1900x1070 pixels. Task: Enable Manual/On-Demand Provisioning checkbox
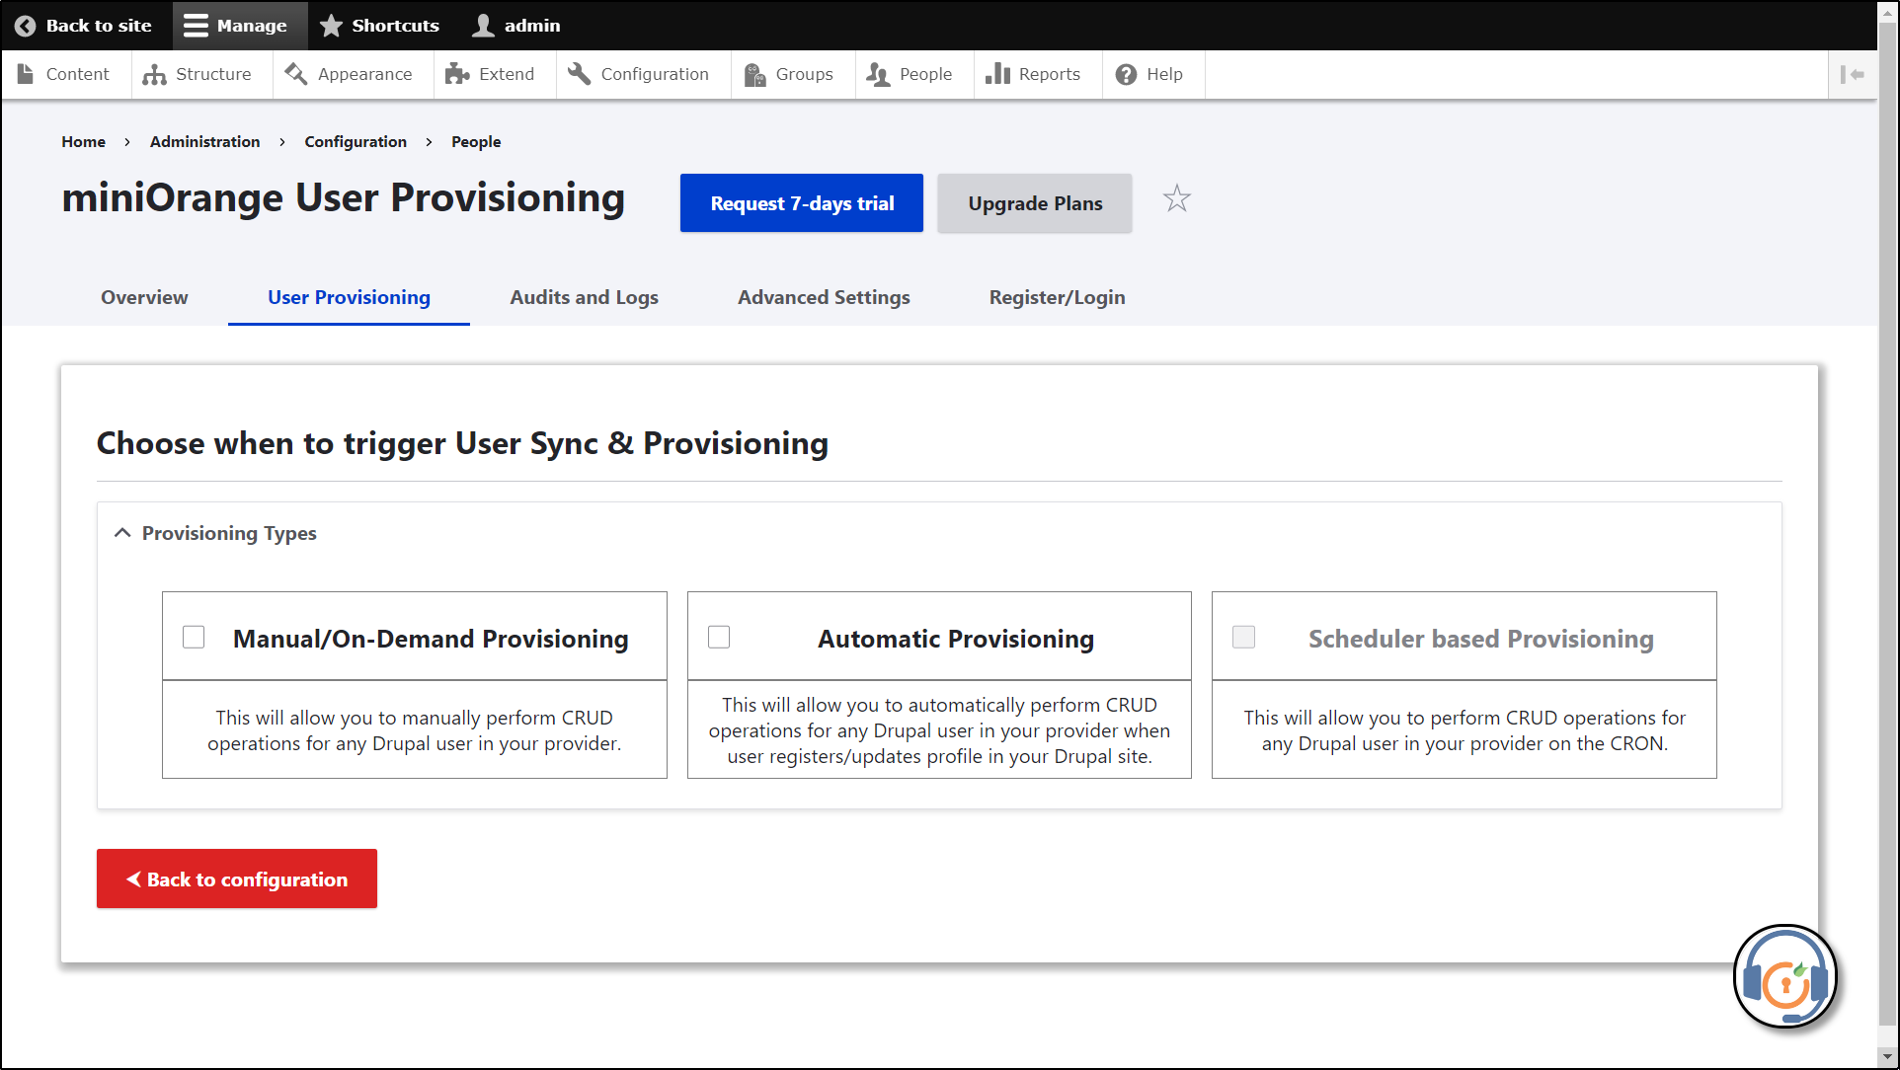click(x=194, y=637)
